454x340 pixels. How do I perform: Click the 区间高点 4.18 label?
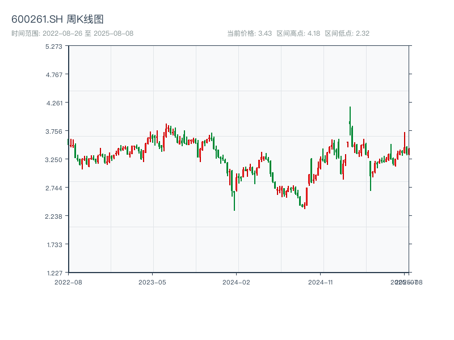[298, 33]
